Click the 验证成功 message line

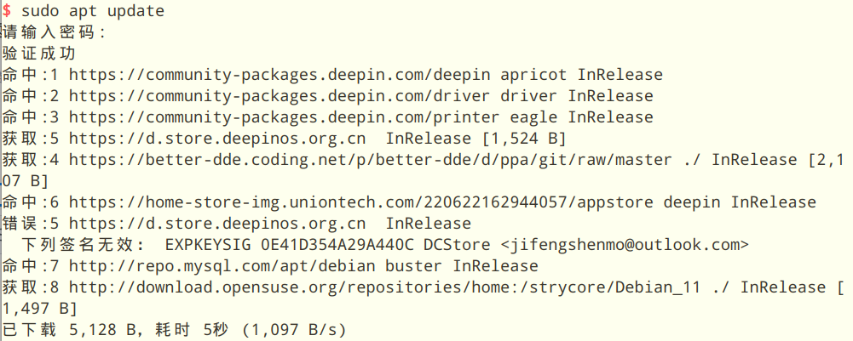click(x=39, y=54)
